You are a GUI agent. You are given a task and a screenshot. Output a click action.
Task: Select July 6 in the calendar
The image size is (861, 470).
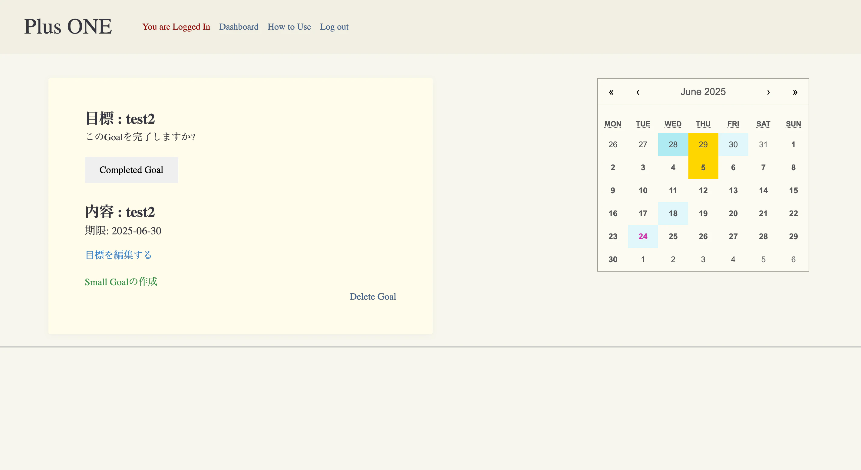[793, 259]
